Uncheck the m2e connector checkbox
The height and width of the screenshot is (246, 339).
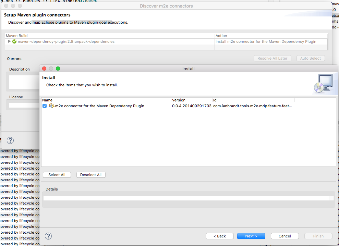(x=45, y=106)
